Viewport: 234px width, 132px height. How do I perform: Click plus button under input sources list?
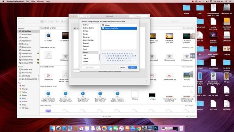[75, 71]
